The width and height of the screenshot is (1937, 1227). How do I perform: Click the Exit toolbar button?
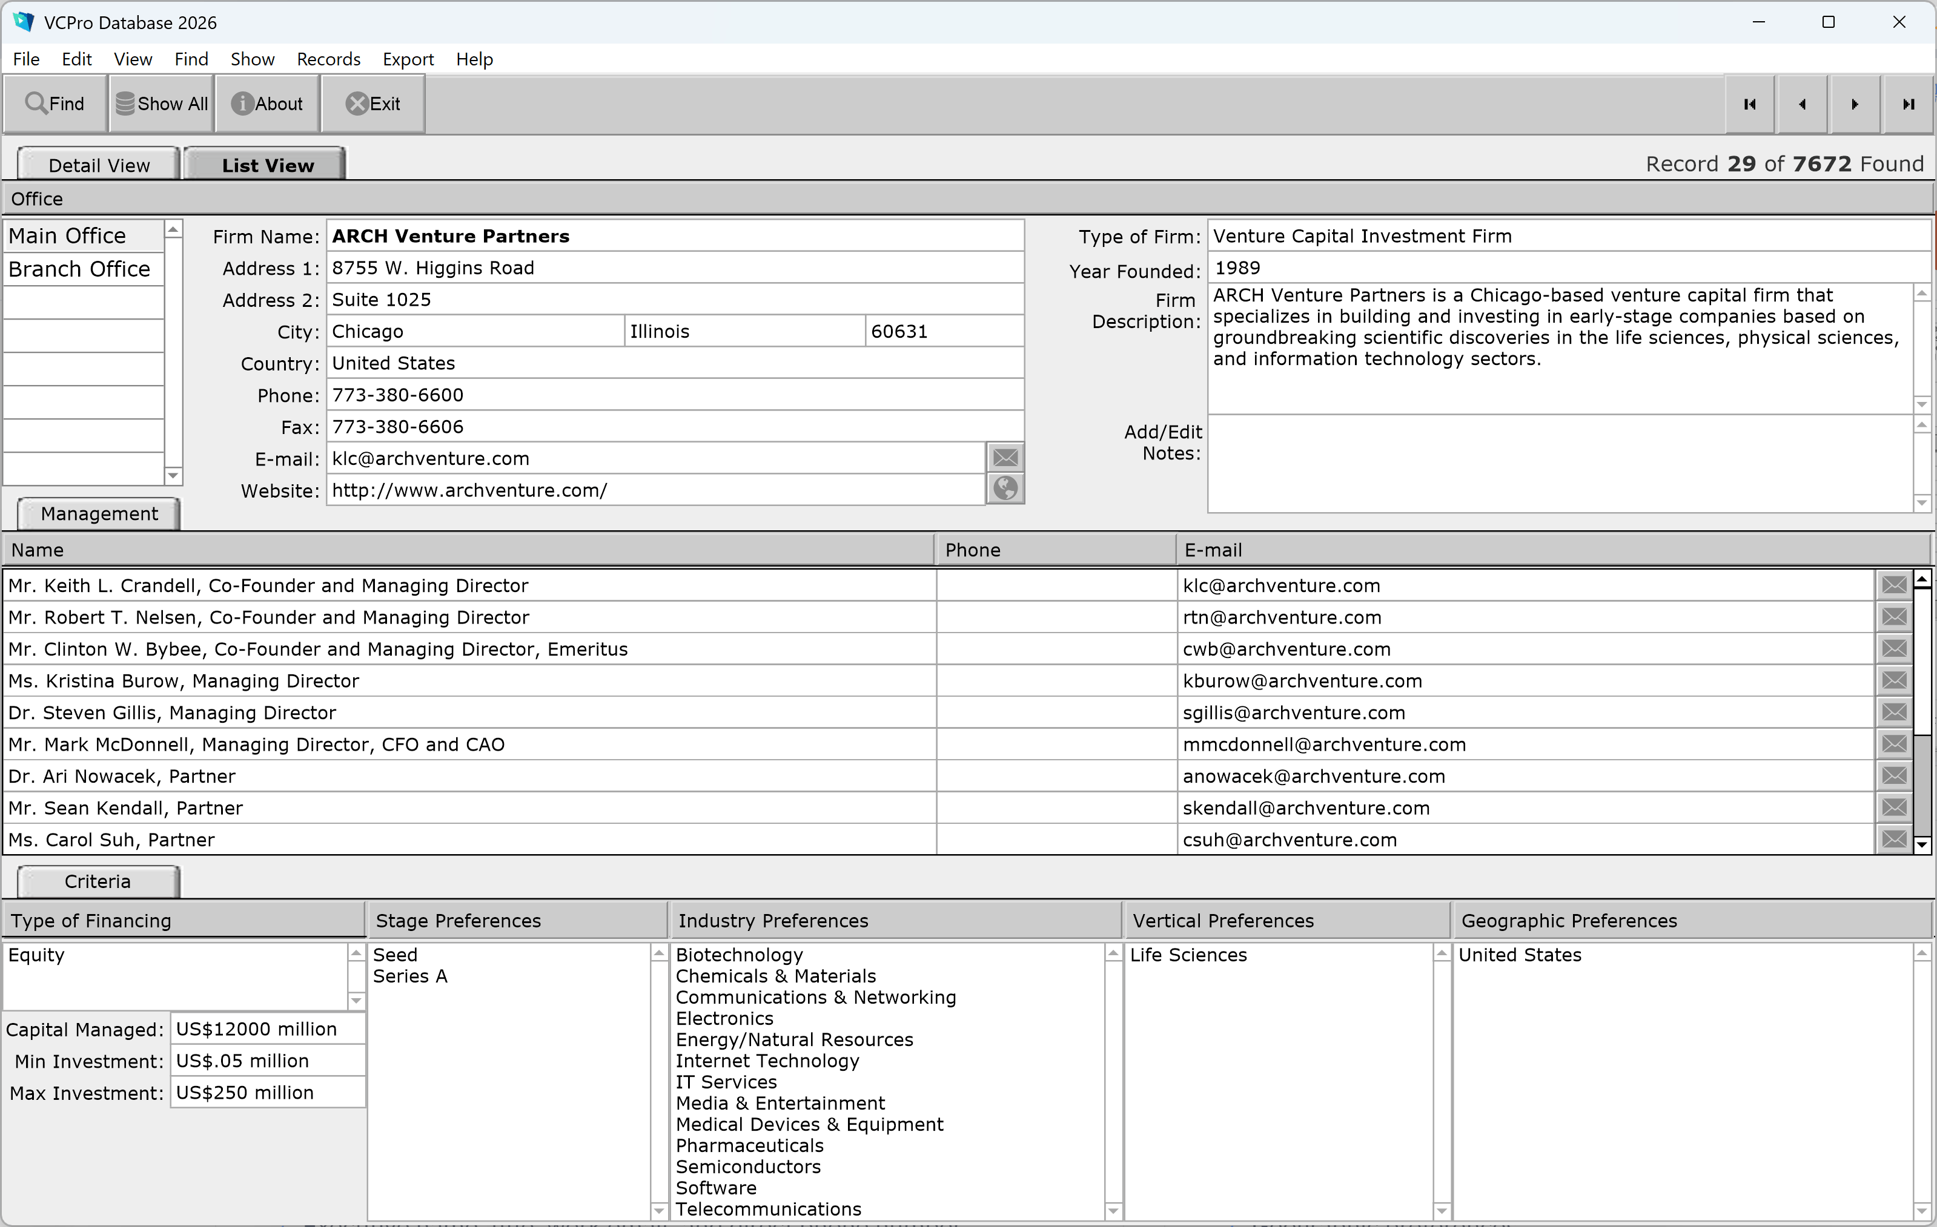[x=373, y=104]
